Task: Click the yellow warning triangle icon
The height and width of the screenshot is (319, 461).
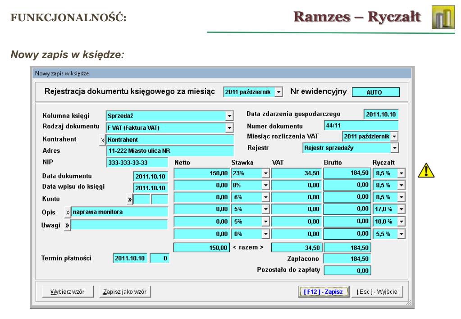Action: tap(426, 170)
